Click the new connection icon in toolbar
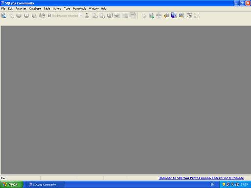The height and width of the screenshot is (188, 251). [x=3, y=16]
